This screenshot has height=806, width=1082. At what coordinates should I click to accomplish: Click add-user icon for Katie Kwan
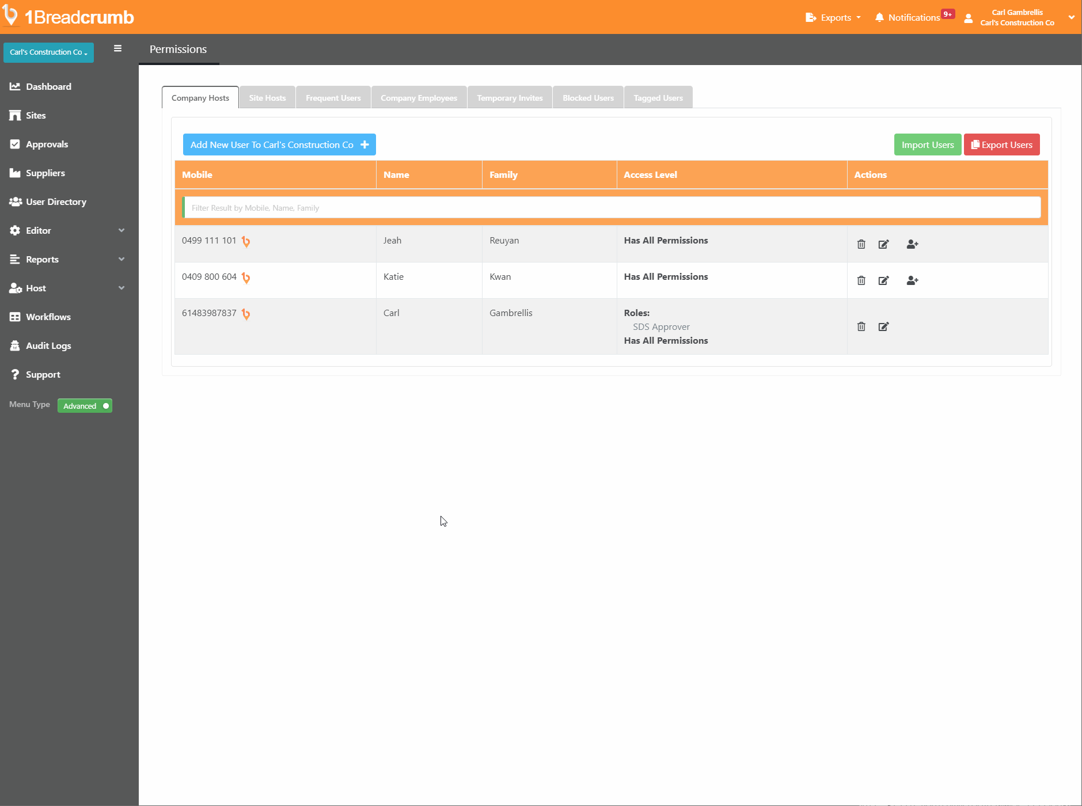coord(912,280)
